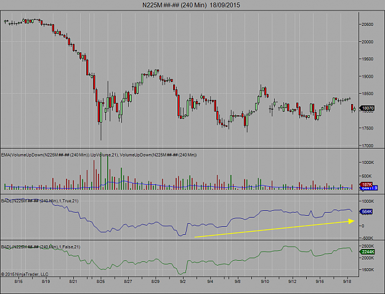Click the 8/29 date label
Screen dimensions: 385x294
155,281
